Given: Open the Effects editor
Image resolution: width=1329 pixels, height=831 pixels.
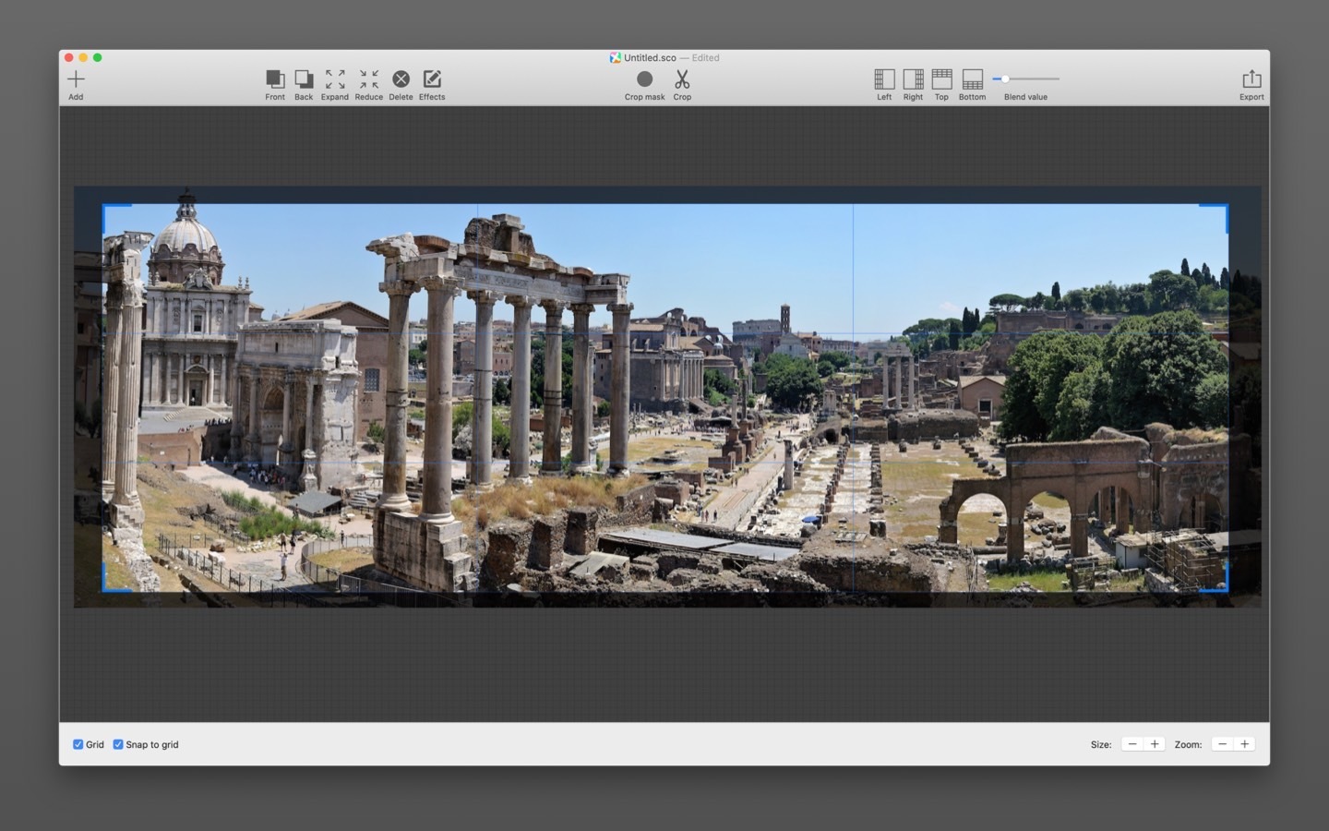Looking at the screenshot, I should pos(432,79).
